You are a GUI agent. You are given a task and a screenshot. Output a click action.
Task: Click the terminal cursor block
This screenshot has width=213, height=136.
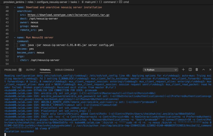[5, 134]
